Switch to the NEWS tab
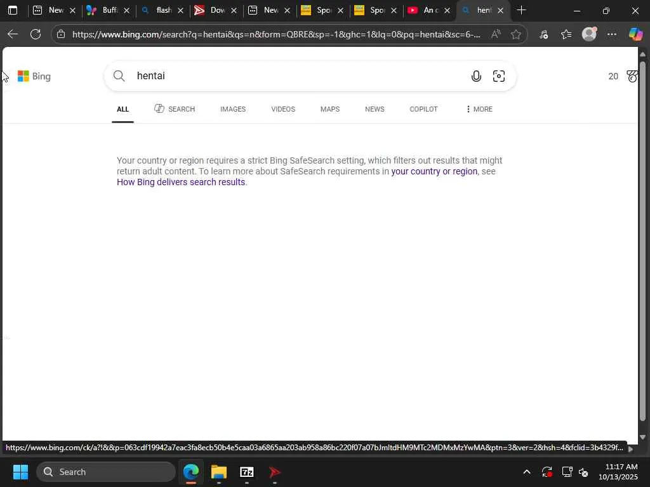 (375, 109)
